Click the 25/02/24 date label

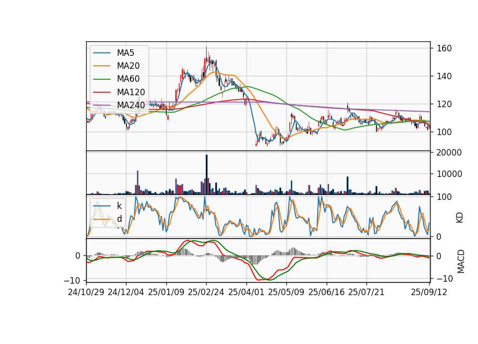[206, 292]
